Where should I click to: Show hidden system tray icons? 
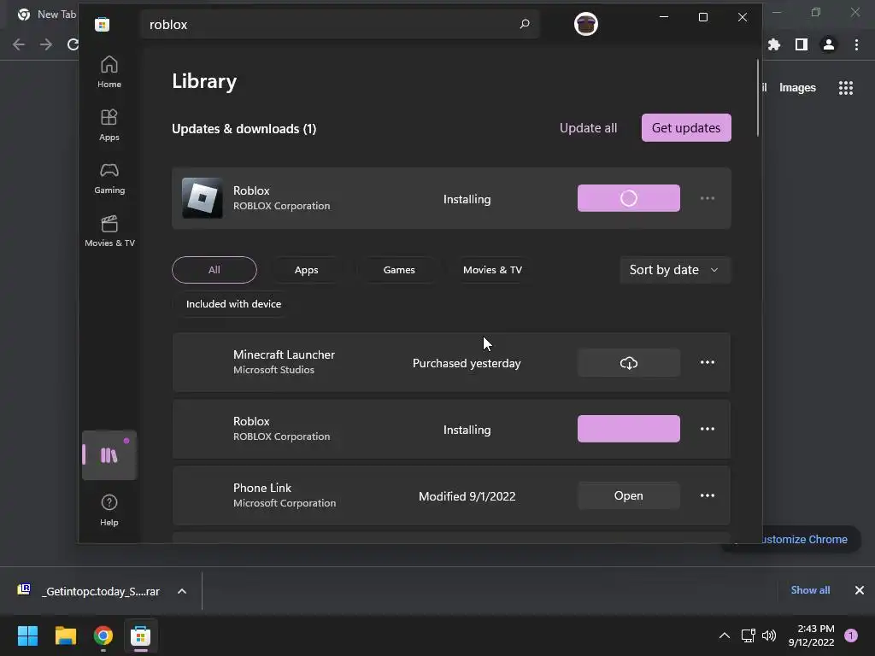coord(725,635)
